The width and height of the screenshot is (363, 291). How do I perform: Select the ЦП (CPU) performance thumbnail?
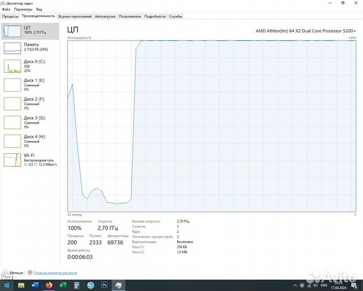[30, 30]
